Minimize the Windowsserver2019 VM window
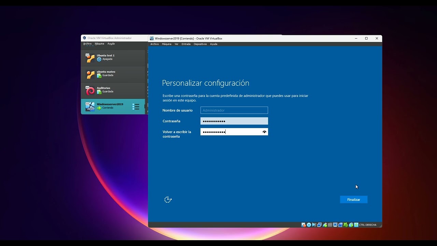 [356, 38]
